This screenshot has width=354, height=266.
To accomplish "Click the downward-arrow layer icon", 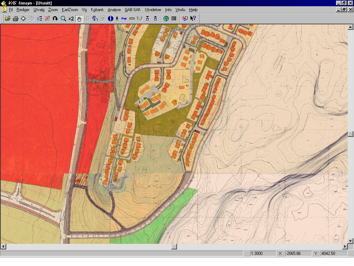I will pyautogui.click(x=147, y=19).
